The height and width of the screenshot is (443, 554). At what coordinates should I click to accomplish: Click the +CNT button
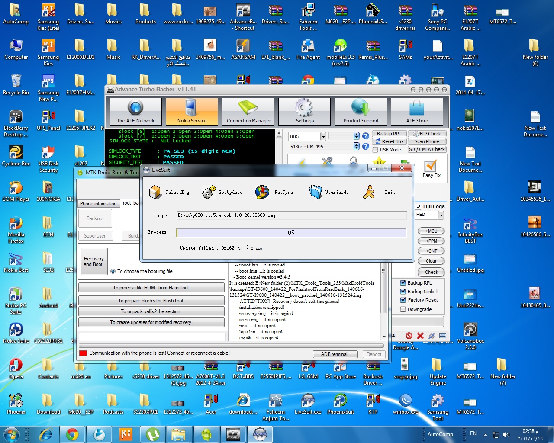[x=431, y=251]
